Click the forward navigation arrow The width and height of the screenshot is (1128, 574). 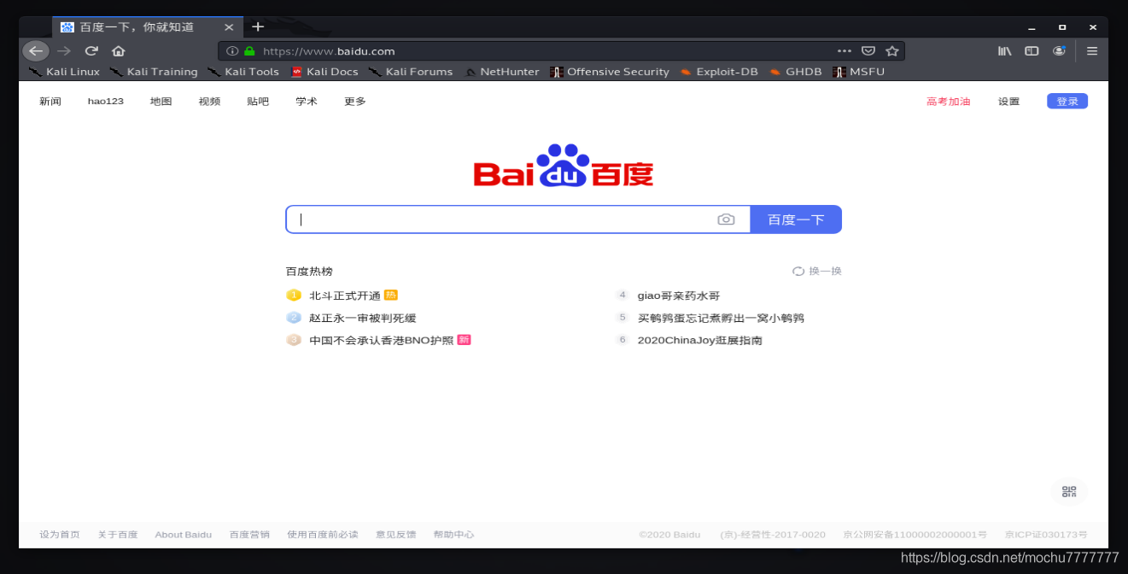(64, 50)
